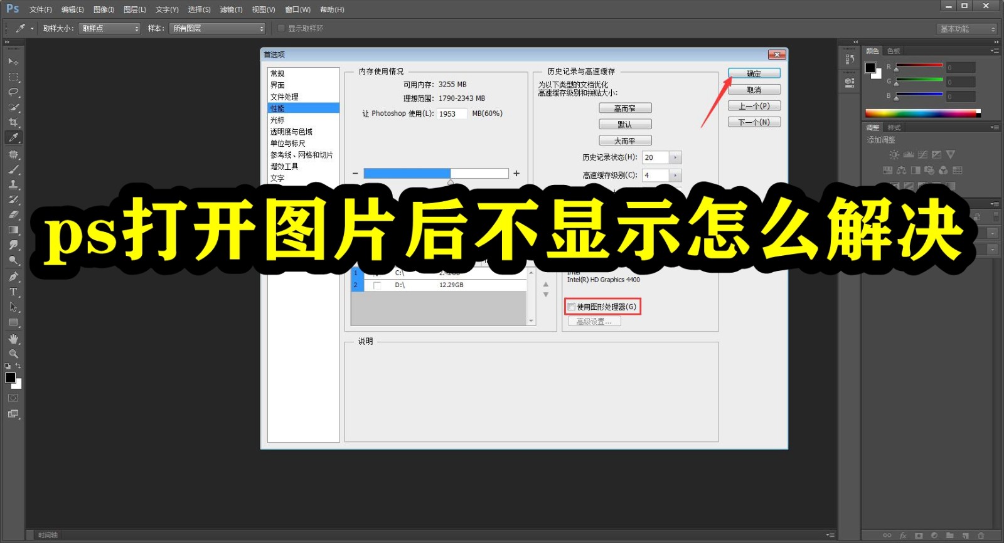Select the Eyedropper tool in the toolbox
Viewport: 1004px width, 543px height.
(x=13, y=137)
